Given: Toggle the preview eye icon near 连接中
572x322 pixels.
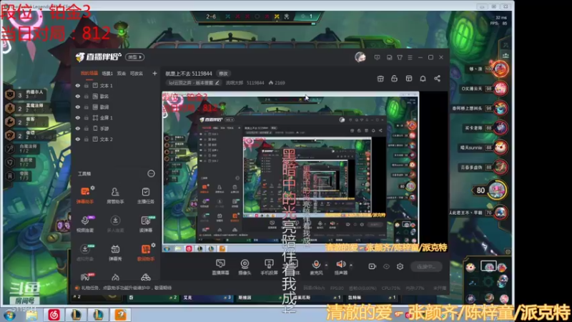Looking at the screenshot, I should (386, 266).
